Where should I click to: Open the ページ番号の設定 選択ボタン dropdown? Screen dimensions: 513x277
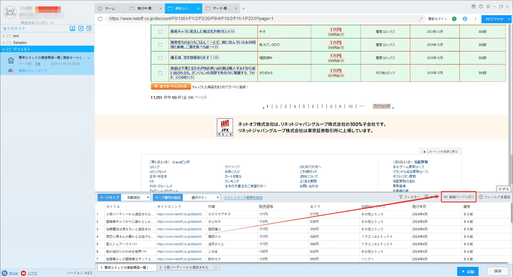(201, 197)
